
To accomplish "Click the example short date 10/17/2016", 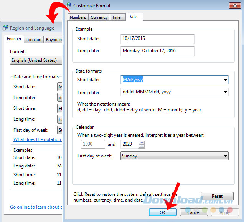I will click(x=157, y=39).
